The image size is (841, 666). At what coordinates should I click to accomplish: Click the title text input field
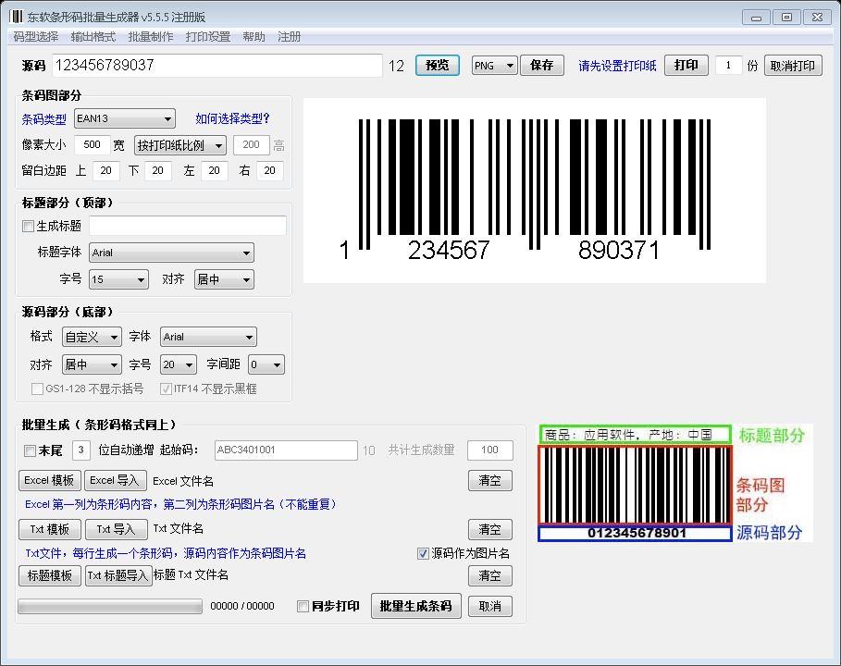coord(188,226)
